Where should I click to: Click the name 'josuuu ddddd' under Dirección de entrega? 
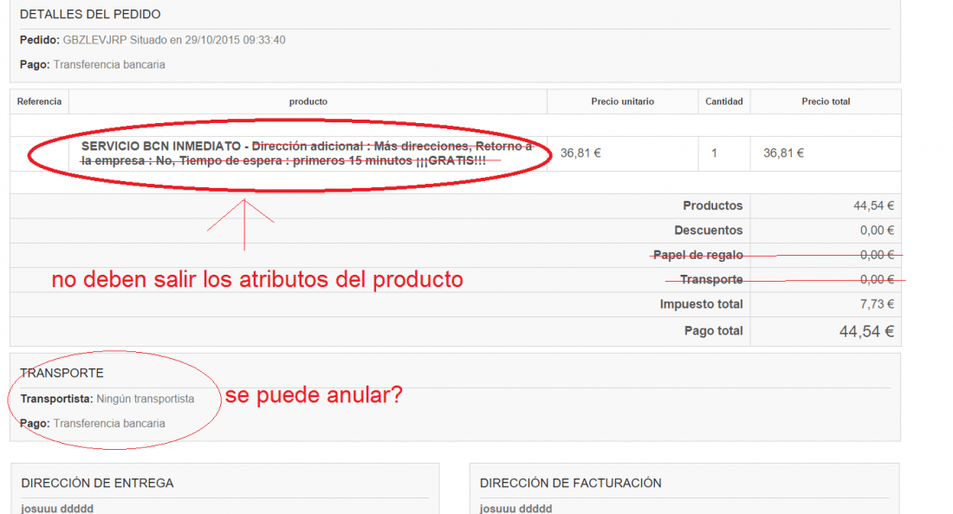tap(57, 509)
